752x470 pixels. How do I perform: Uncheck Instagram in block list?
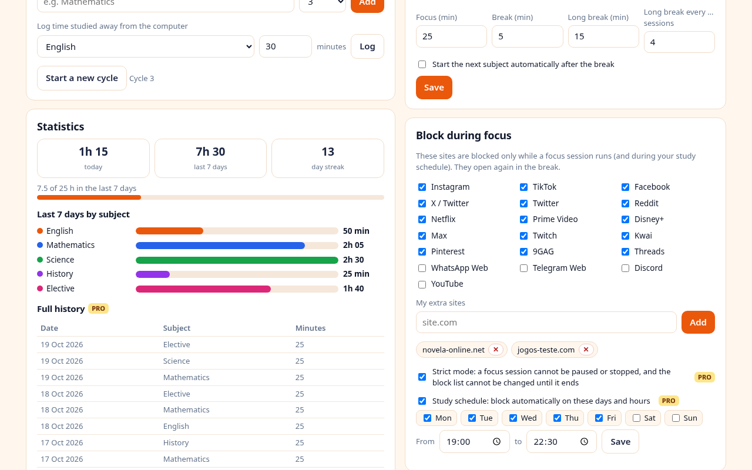pos(422,187)
